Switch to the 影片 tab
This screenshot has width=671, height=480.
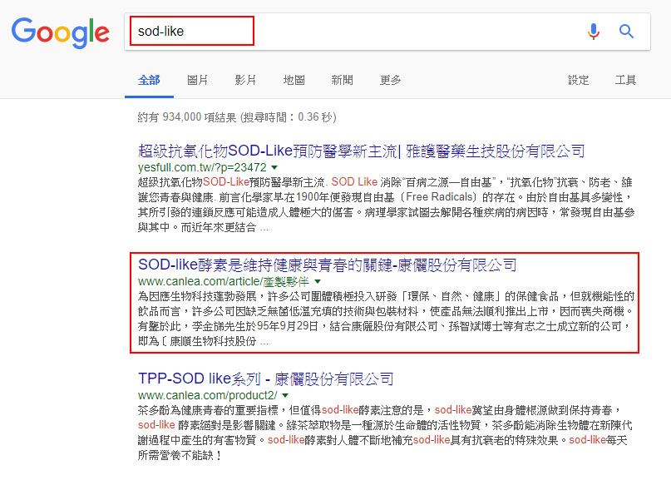click(245, 80)
